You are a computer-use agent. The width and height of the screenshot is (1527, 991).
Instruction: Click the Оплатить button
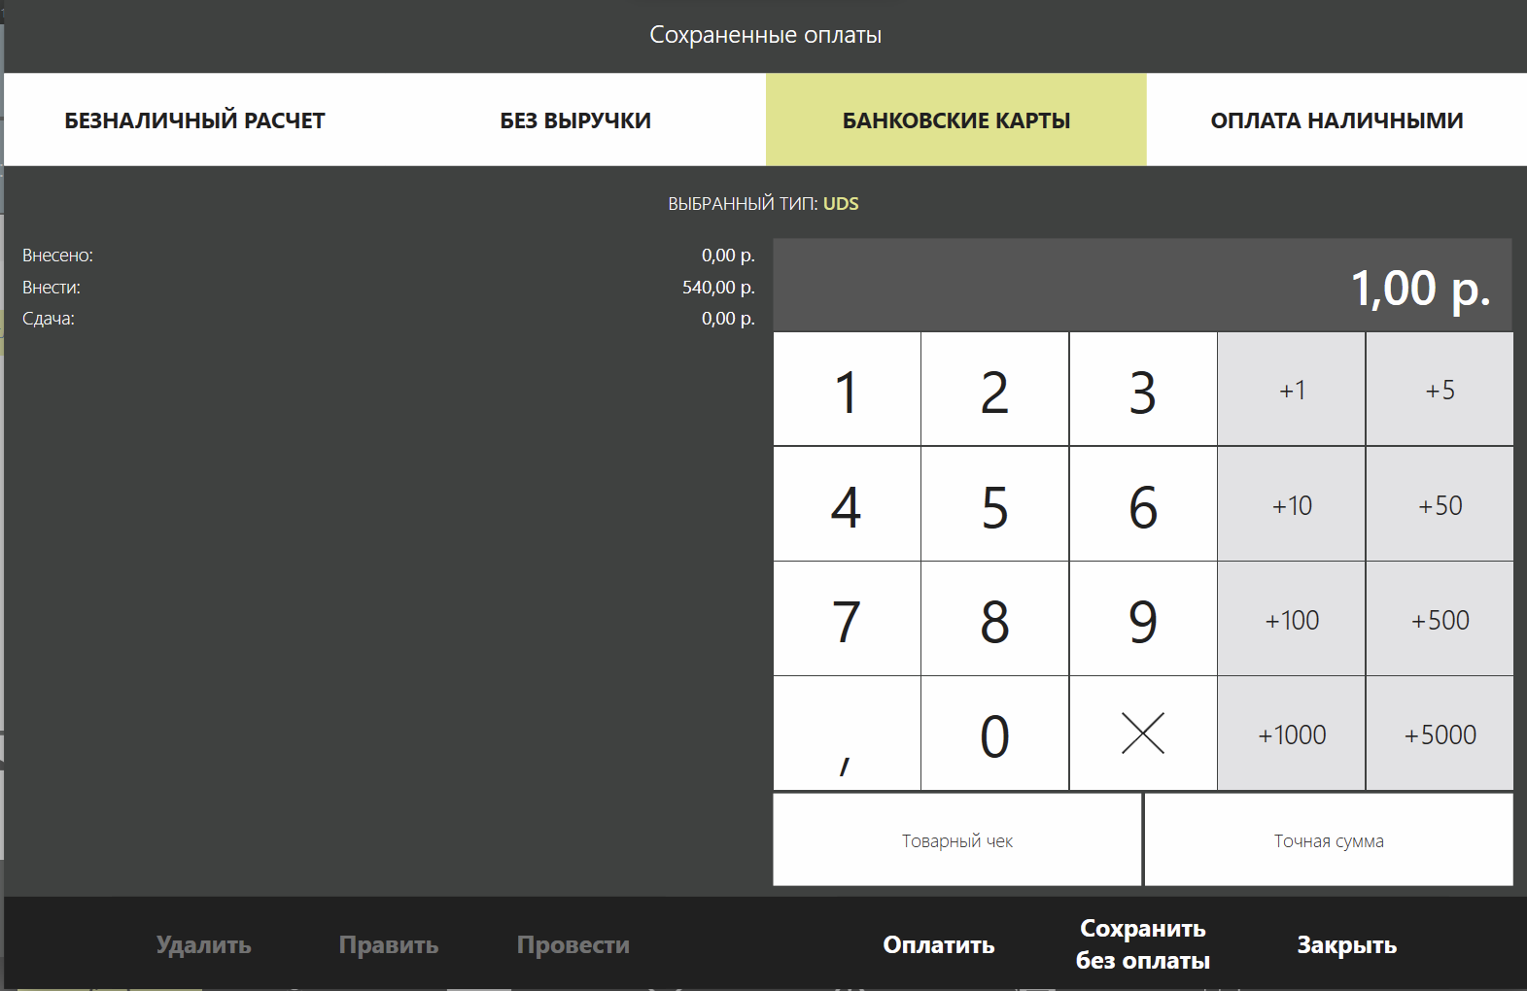pos(939,944)
